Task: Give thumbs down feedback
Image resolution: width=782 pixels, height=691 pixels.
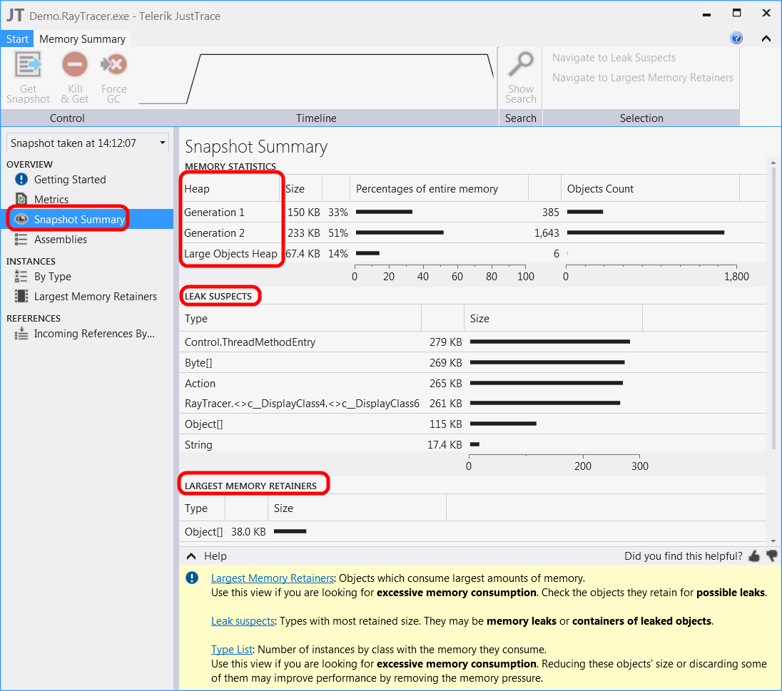Action: (771, 556)
